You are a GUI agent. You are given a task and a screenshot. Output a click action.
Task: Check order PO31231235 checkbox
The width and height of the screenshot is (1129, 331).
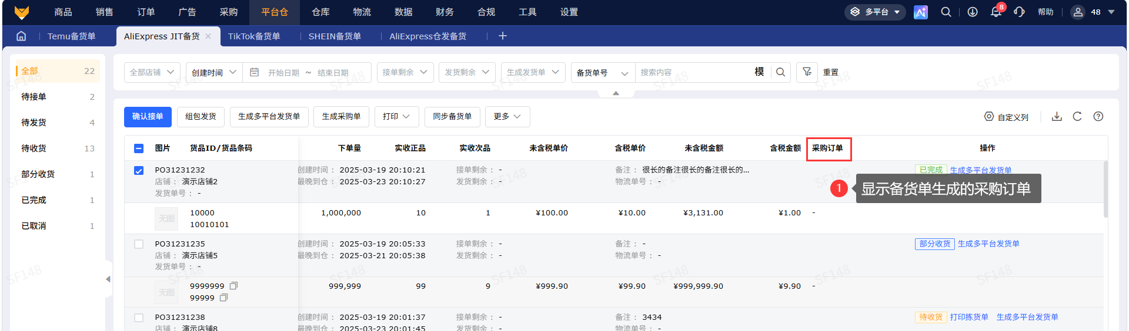click(x=139, y=244)
